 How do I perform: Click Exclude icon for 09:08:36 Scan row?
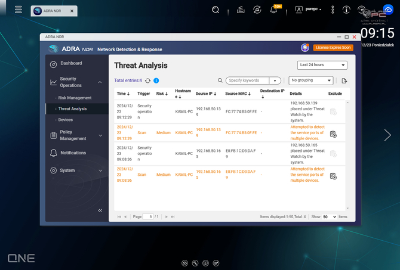333,176
